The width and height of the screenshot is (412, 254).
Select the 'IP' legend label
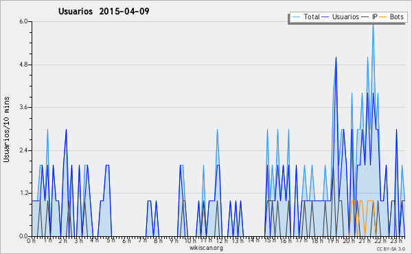click(375, 16)
